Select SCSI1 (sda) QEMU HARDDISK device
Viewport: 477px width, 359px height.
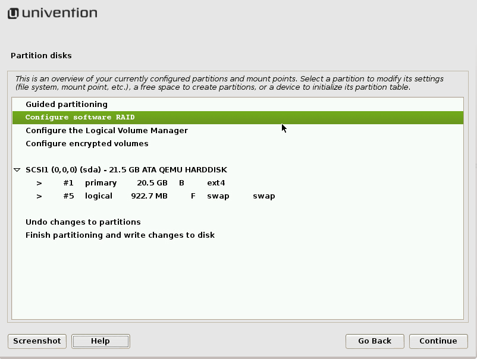[126, 170]
